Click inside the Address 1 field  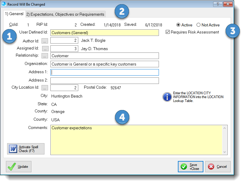(104, 72)
